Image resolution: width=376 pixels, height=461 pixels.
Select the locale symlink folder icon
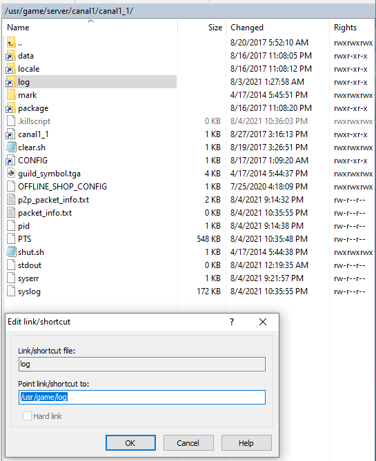coord(10,69)
